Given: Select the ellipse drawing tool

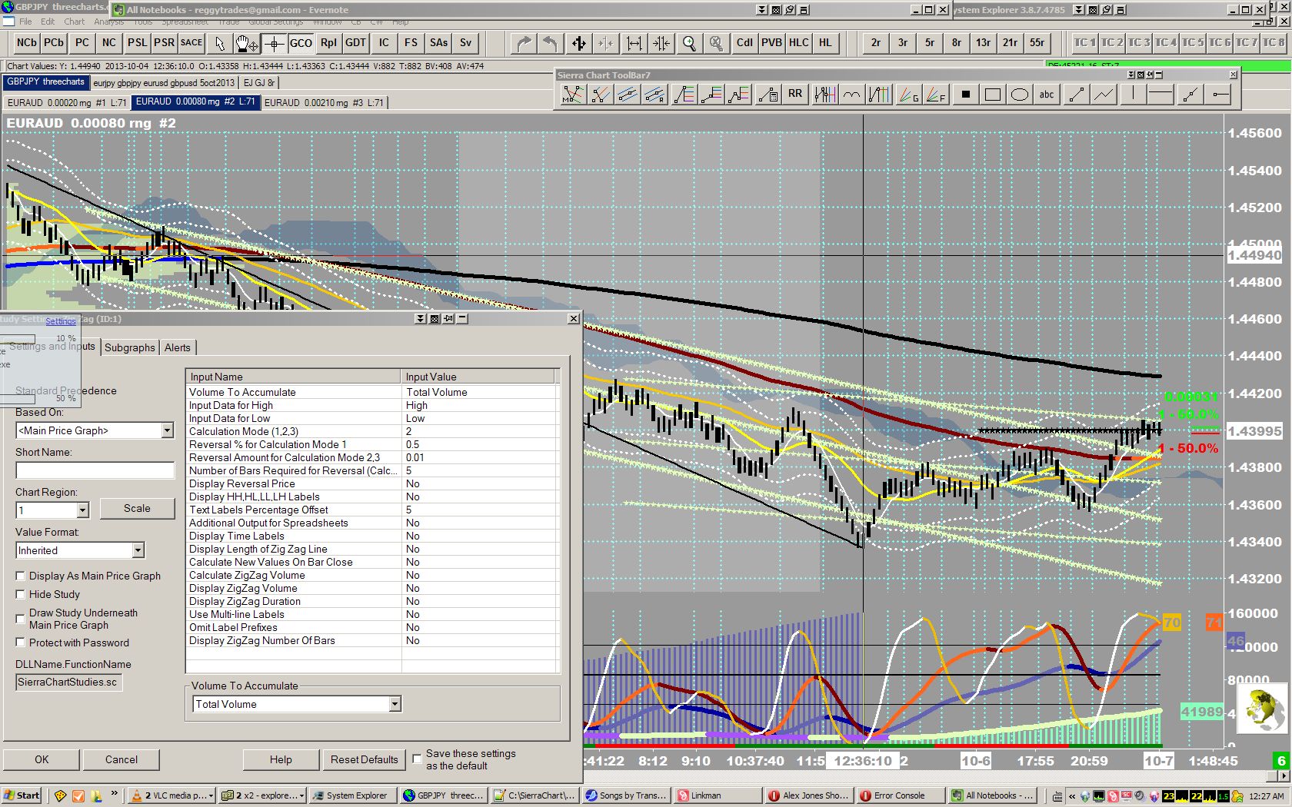Looking at the screenshot, I should click(x=1019, y=95).
